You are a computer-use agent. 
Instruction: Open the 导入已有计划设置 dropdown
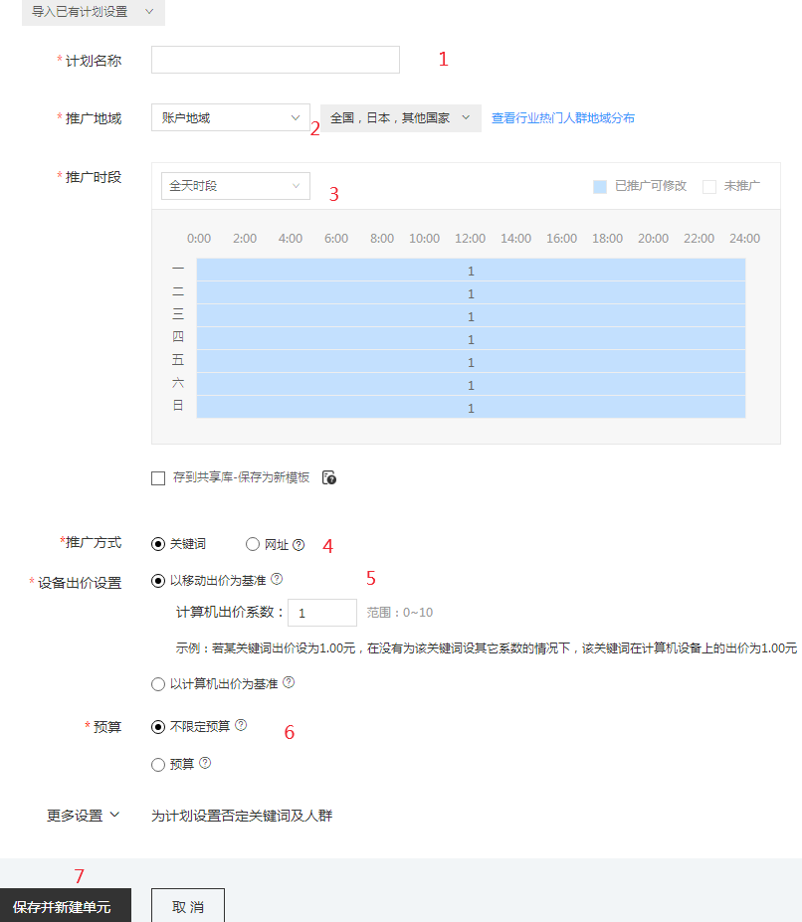(x=93, y=13)
